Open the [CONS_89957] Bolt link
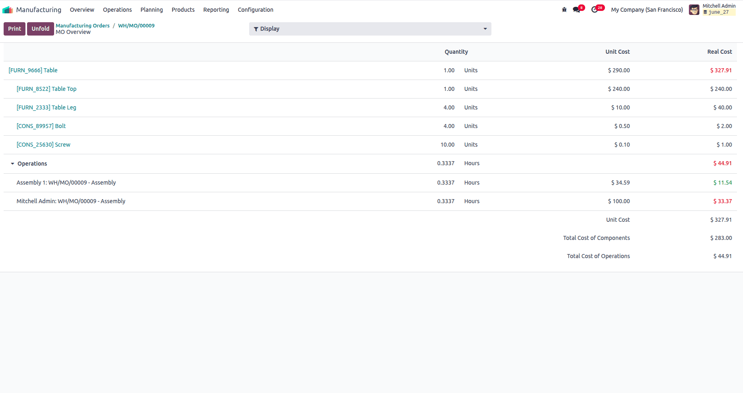This screenshot has width=743, height=393. pos(41,126)
